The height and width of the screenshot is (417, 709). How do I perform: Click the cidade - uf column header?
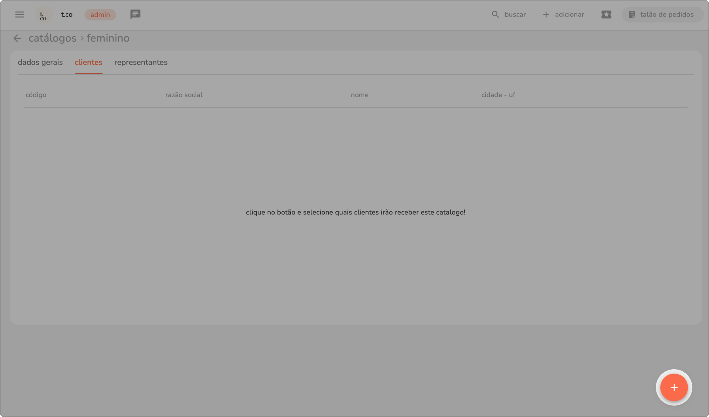(498, 95)
